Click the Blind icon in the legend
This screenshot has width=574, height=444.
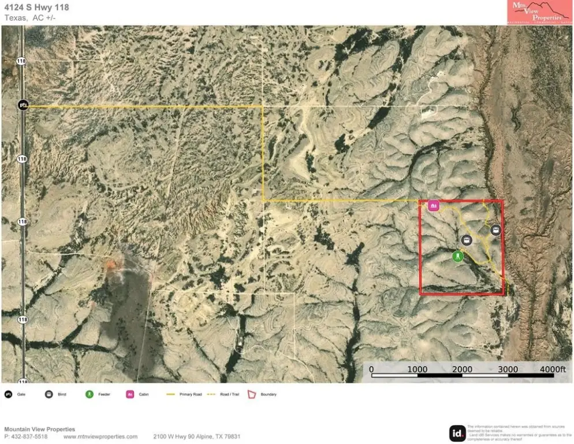[49, 394]
